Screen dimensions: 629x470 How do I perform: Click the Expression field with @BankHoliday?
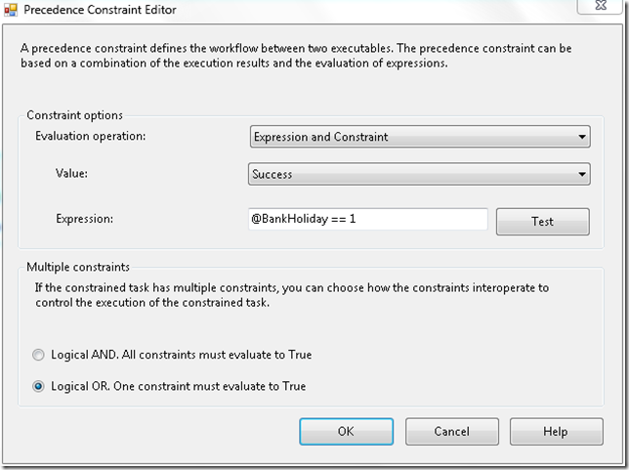tap(368, 220)
